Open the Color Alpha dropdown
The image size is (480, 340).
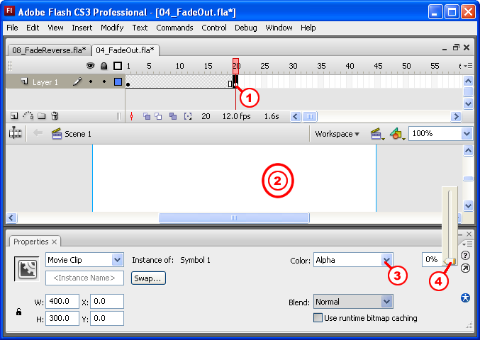[x=386, y=260]
